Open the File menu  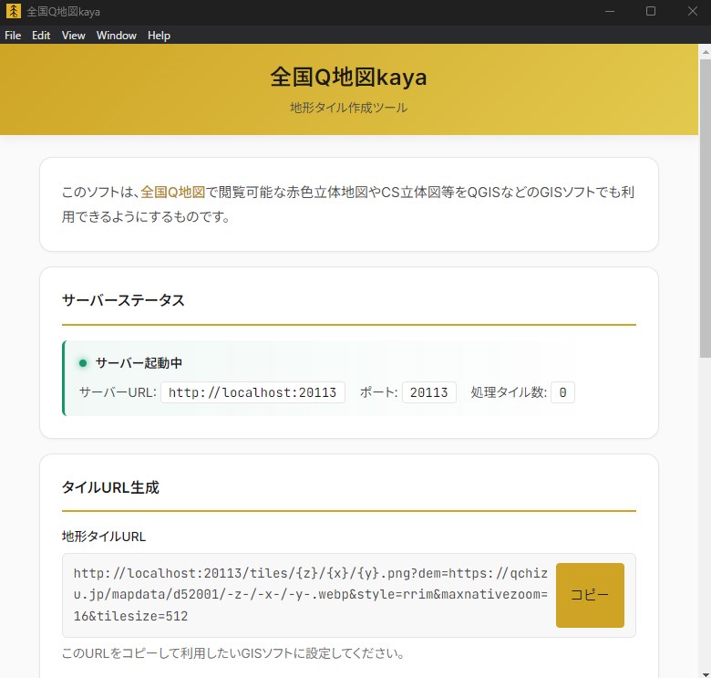pos(13,36)
